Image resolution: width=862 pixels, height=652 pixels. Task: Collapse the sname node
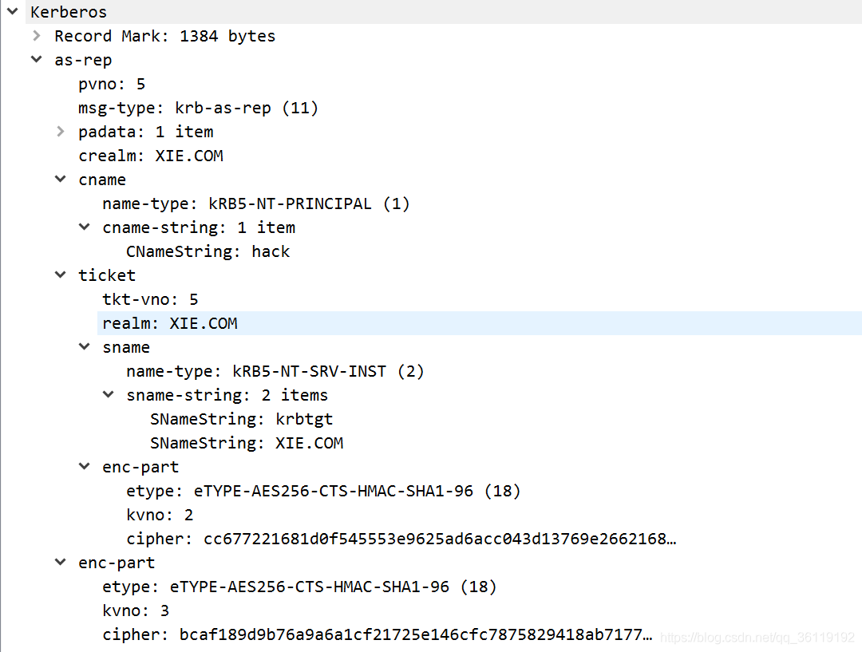(x=85, y=347)
